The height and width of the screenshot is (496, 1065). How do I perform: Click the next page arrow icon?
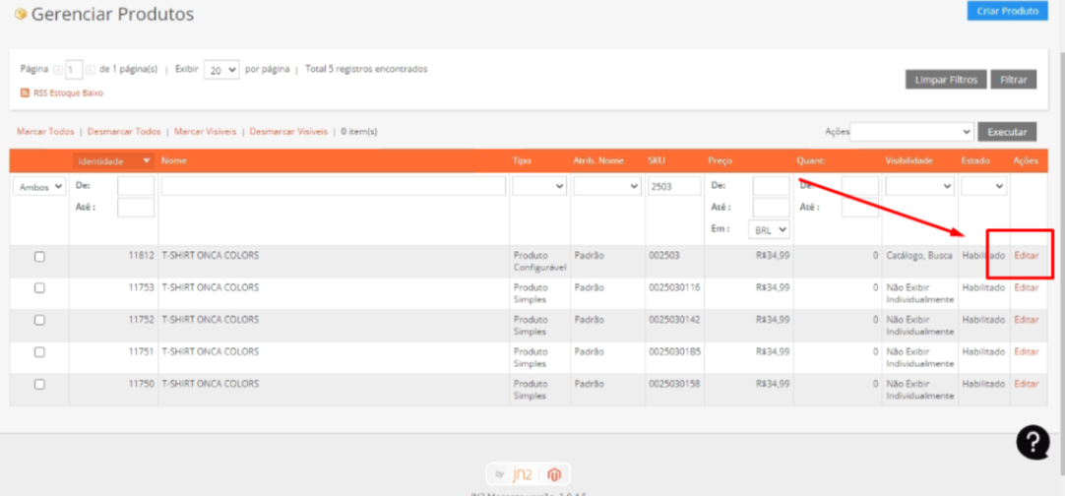(91, 70)
